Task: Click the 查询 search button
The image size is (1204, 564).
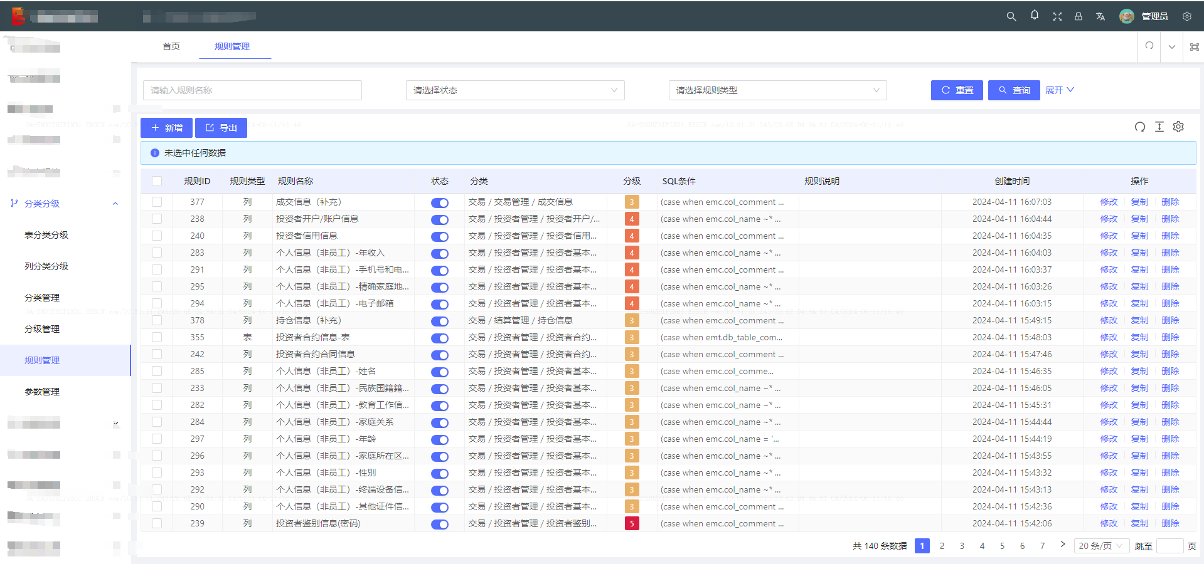Action: [x=1014, y=90]
